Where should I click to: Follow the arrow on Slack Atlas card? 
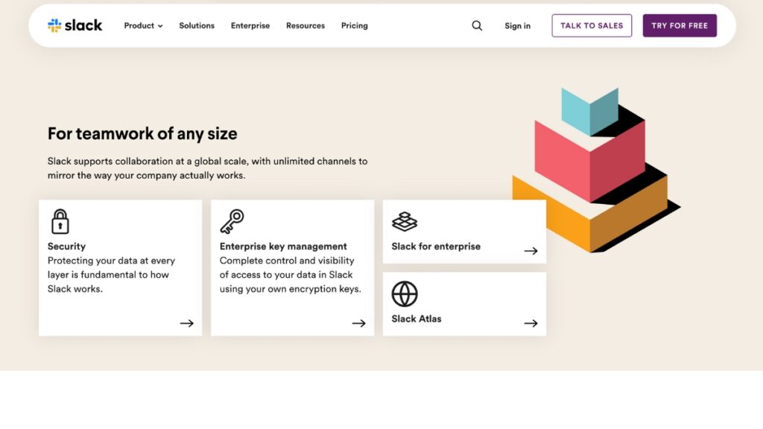tap(531, 323)
